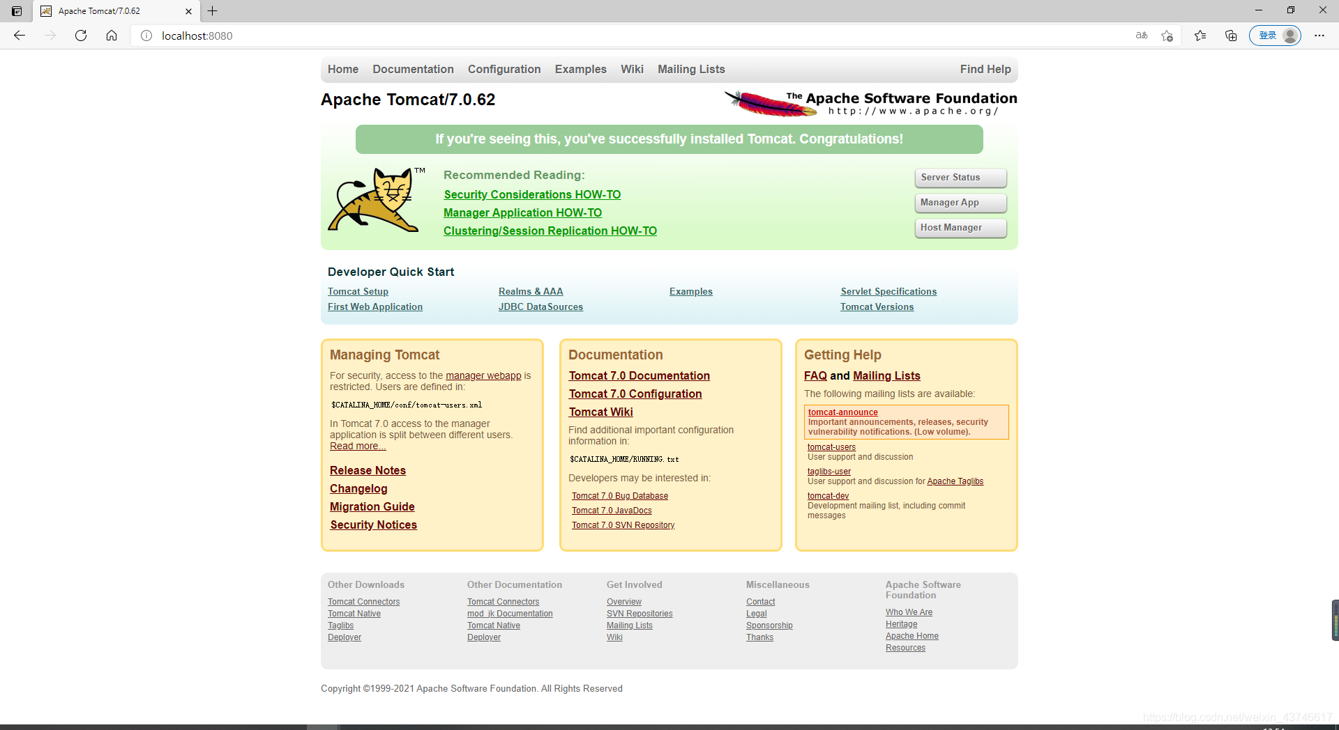Open the tomcat-announce mailing list link
This screenshot has width=1339, height=730.
tap(842, 412)
